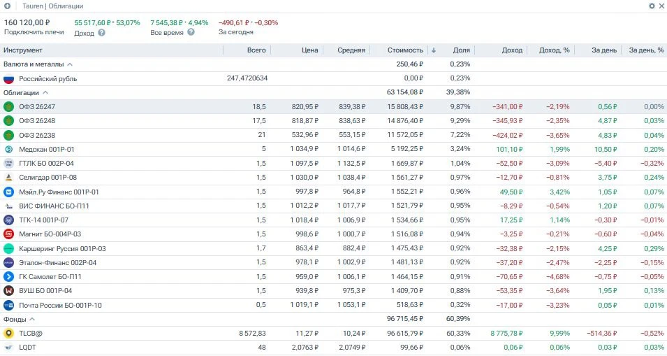Click the Каршеринг Руссия icon
This screenshot has height=356, width=667.
pos(8,249)
